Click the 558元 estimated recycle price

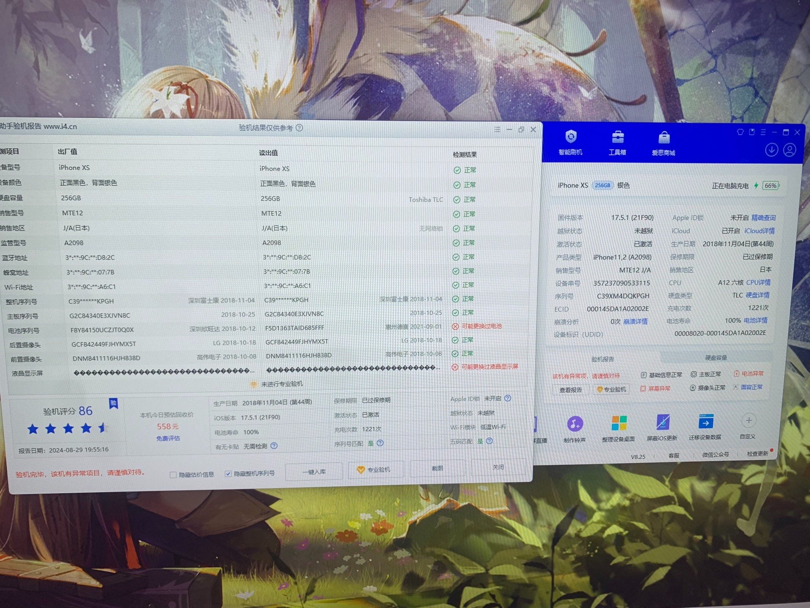pos(167,427)
